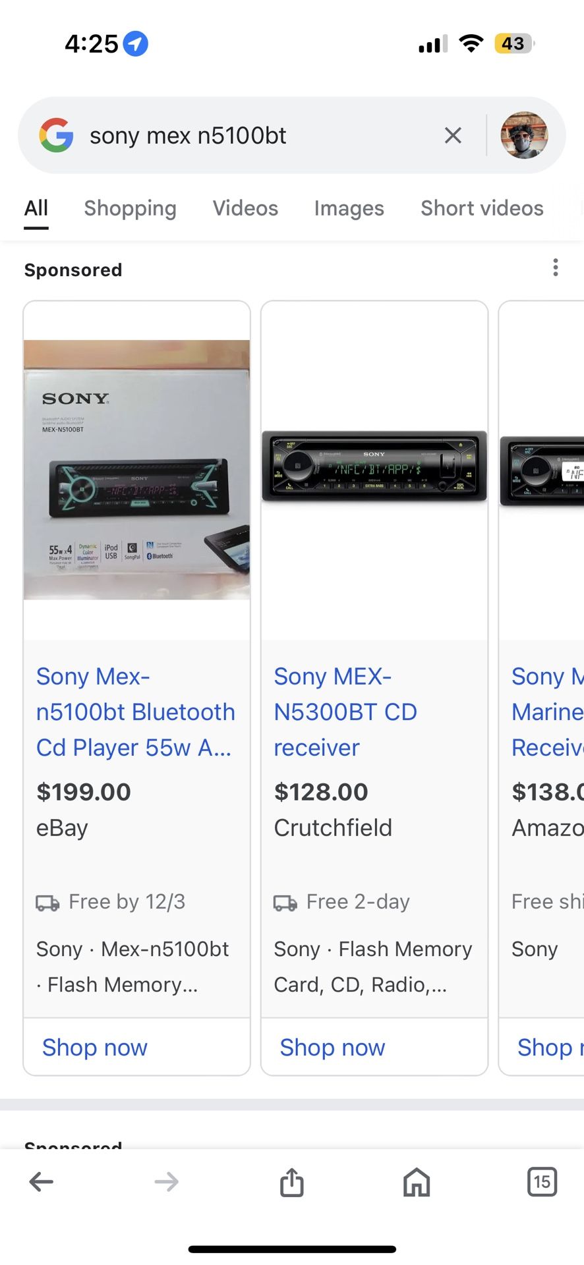Open the tab switcher showing 15

pyautogui.click(x=542, y=1182)
